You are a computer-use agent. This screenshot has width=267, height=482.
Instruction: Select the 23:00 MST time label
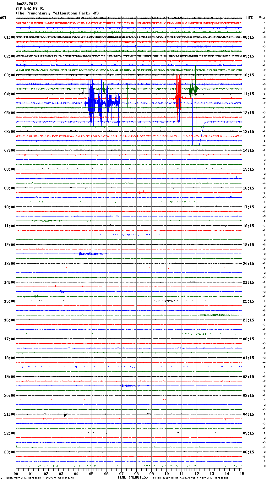tap(10, 452)
